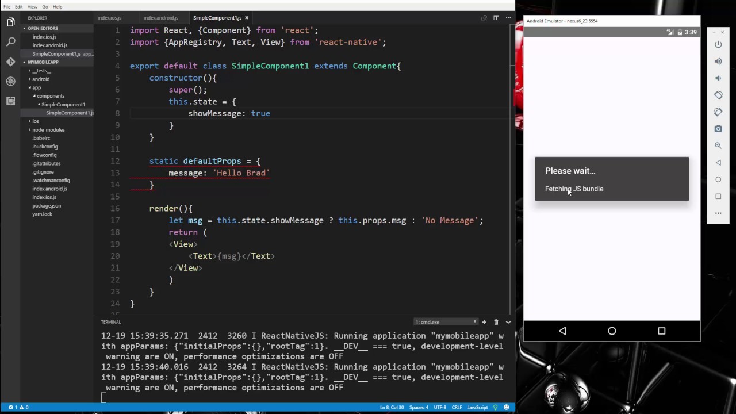736x414 pixels.
Task: Take emulator screenshot with camera icon
Action: [718, 129]
